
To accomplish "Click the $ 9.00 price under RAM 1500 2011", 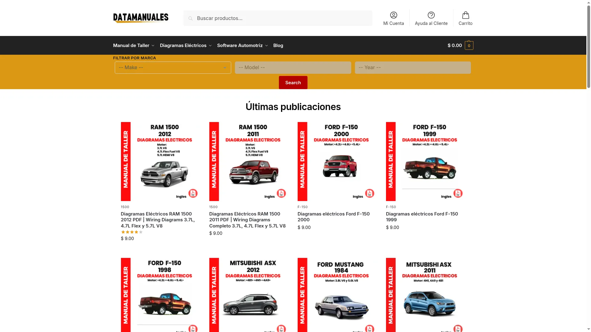I will [x=215, y=233].
